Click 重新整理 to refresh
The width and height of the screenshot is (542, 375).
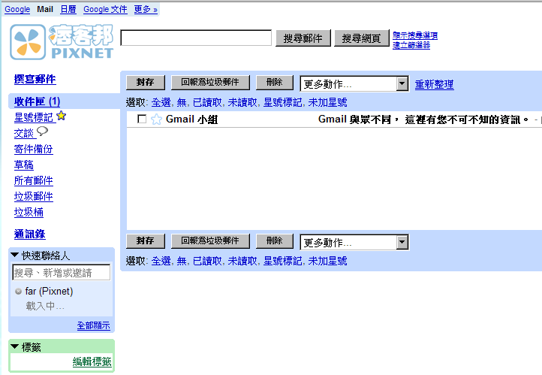pos(434,84)
